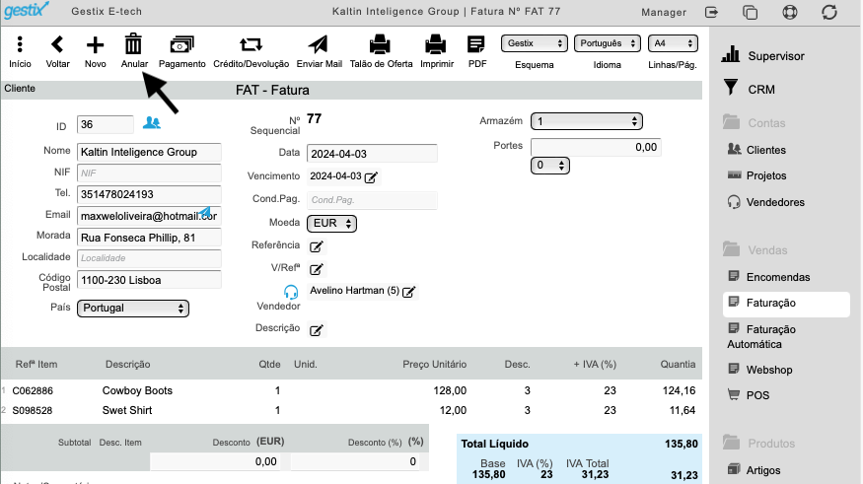The image size is (863, 484).
Task: Open the Armazém dropdown
Action: [x=587, y=121]
